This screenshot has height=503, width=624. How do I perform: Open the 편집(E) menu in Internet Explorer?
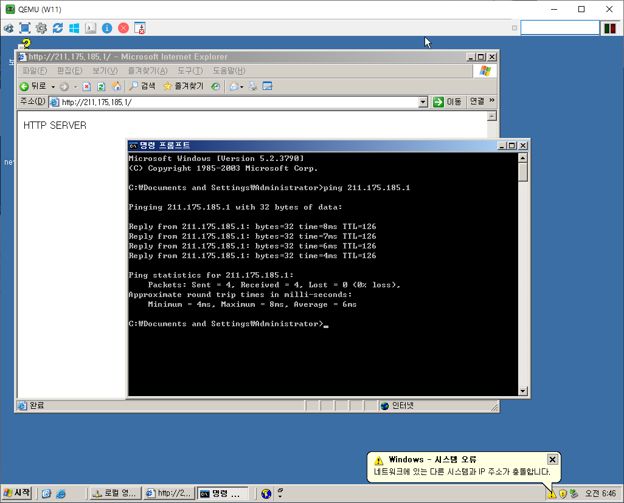pyautogui.click(x=70, y=71)
